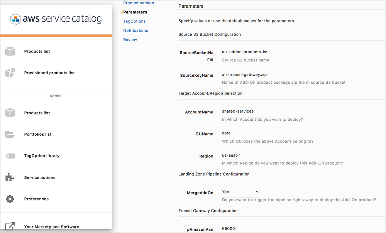386x233 pixels.
Task: Select the admin Products list icon
Action: click(10, 113)
